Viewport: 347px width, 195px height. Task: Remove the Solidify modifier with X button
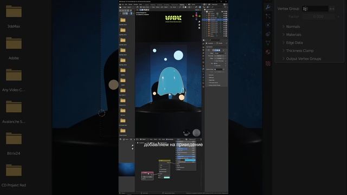[223, 50]
